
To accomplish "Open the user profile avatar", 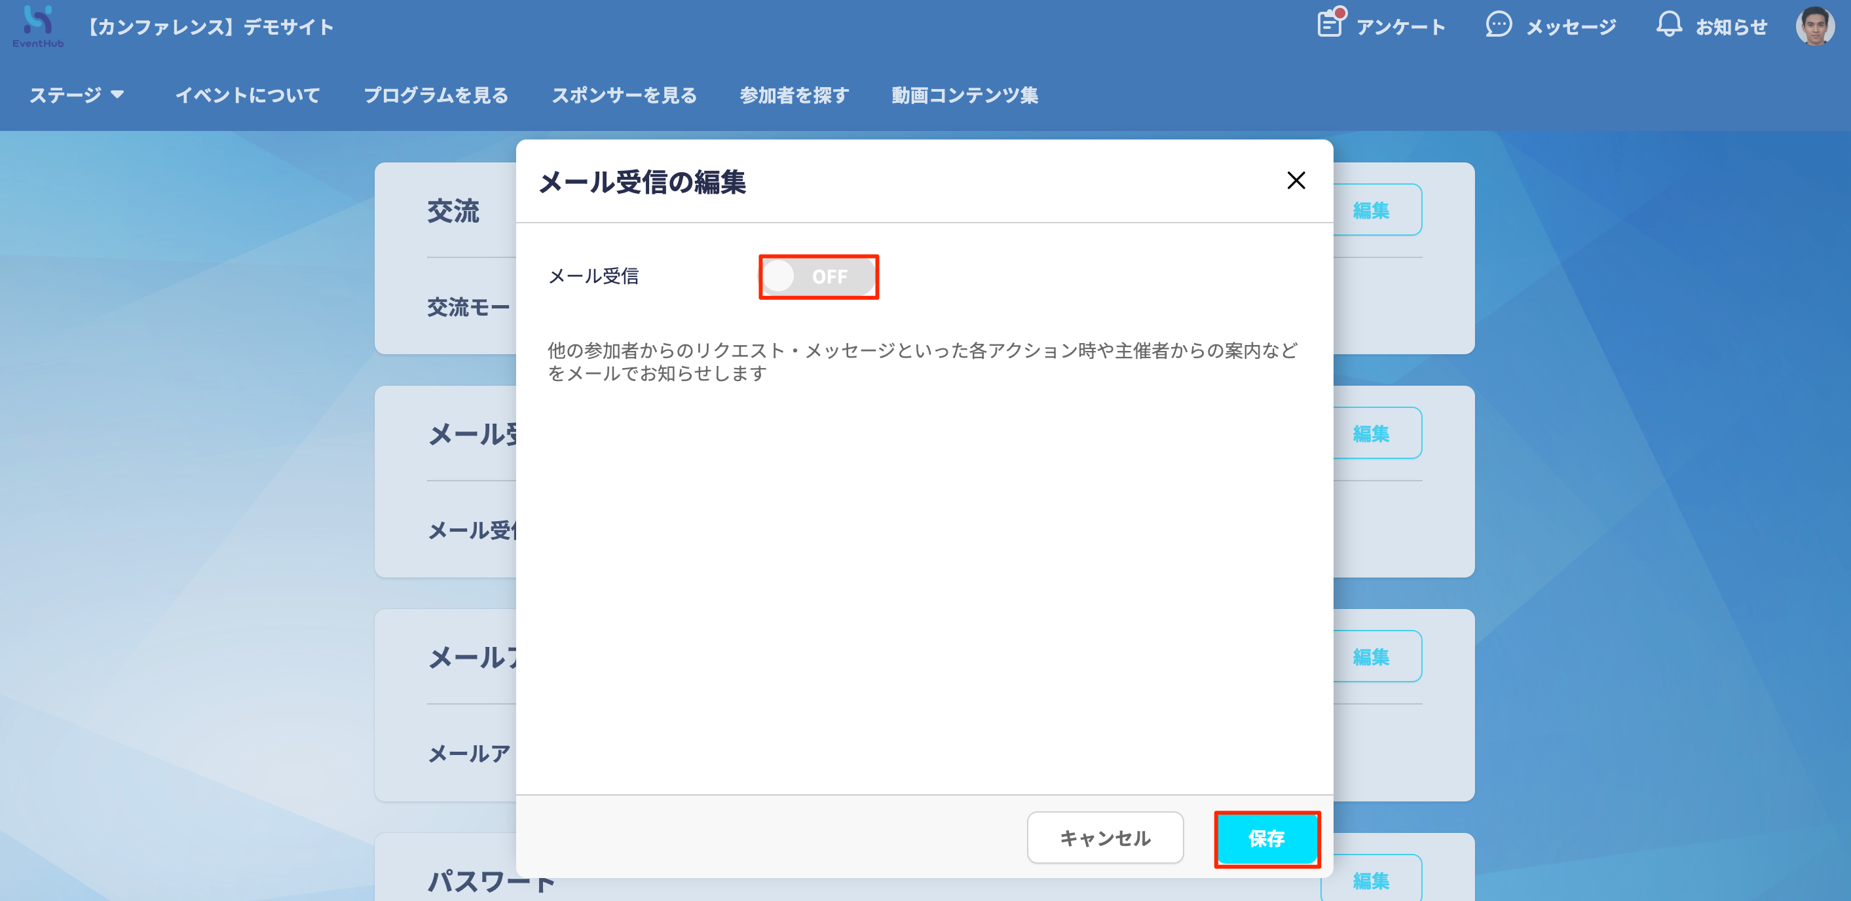I will click(1815, 27).
